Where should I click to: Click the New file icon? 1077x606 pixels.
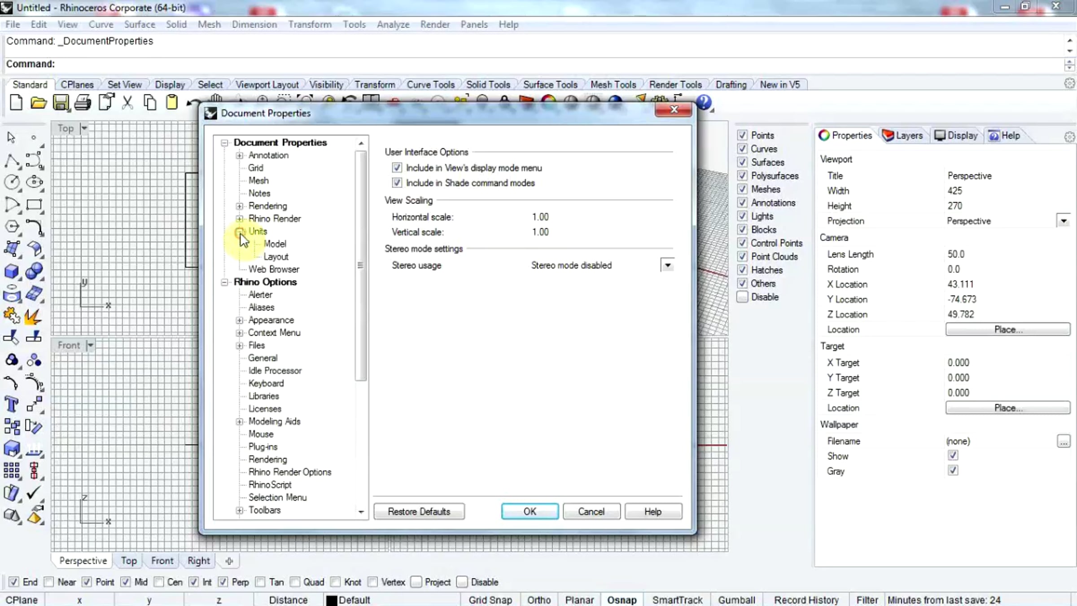[16, 102]
